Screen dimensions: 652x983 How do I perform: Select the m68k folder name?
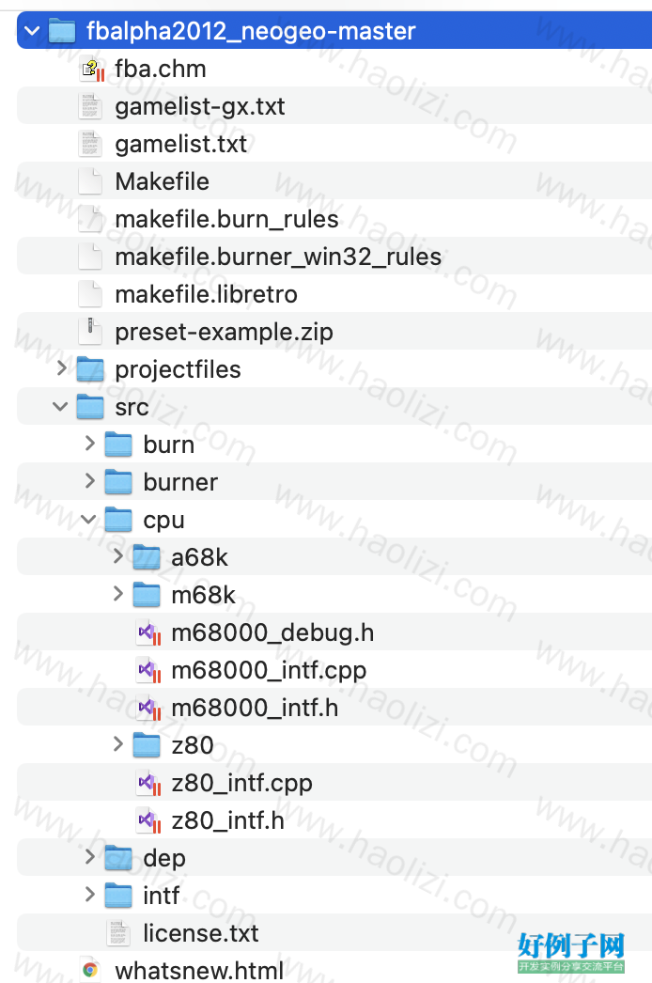click(x=204, y=595)
